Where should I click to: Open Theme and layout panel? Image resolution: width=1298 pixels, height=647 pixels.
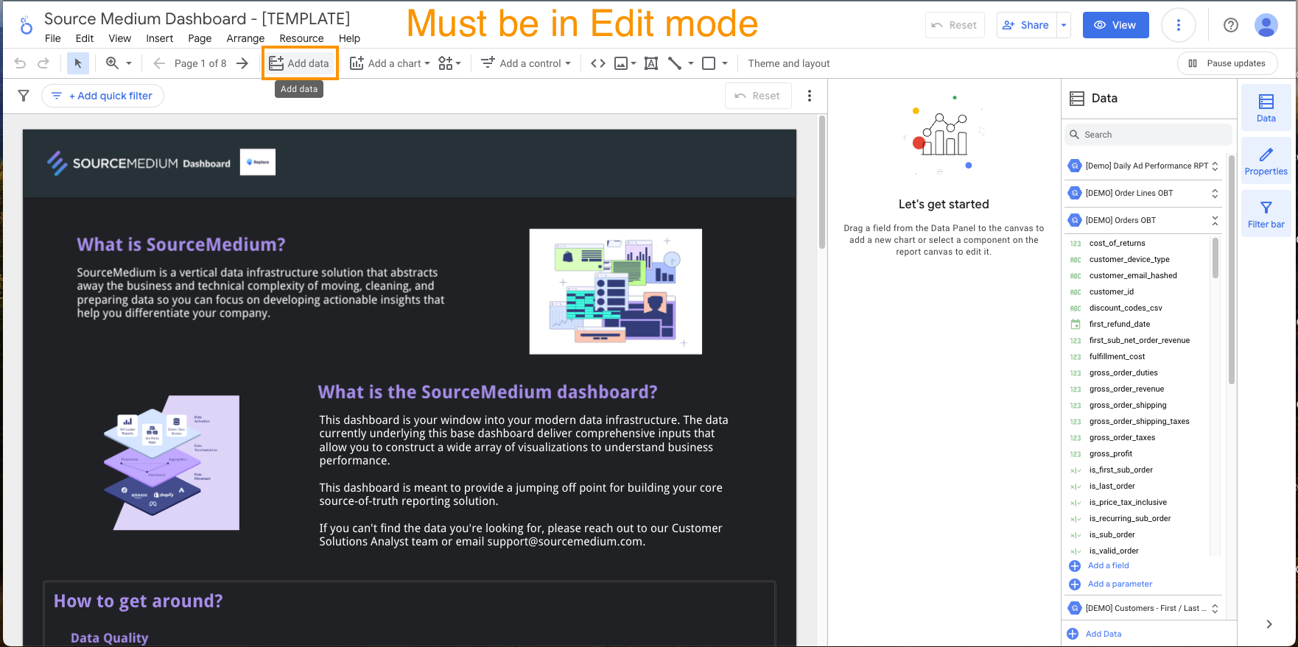coord(789,63)
